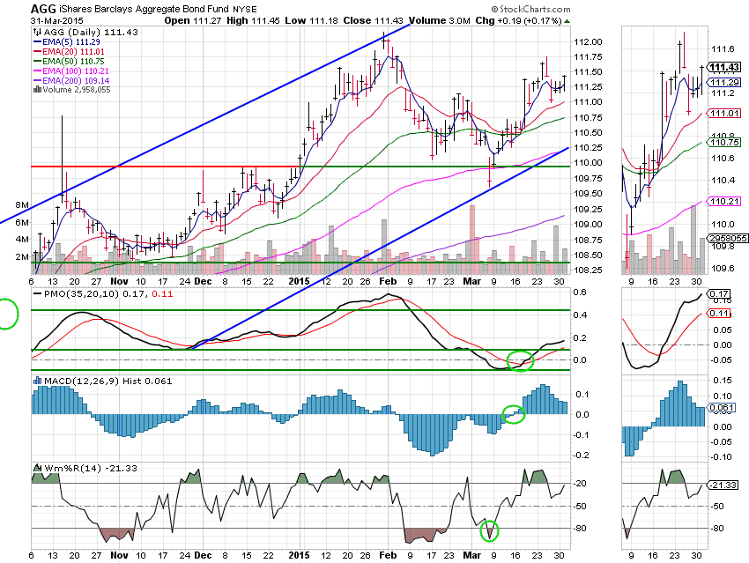This screenshot has height=563, width=749.
Task: Click the Low 111.18 value
Action: 311,20
